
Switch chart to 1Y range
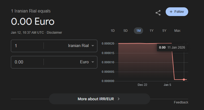[152, 31]
